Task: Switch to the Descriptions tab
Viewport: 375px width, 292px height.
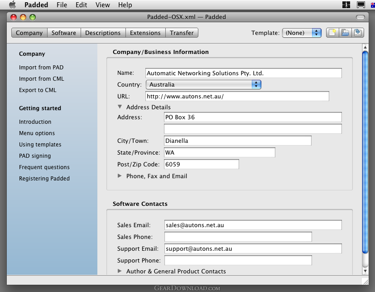Action: coord(103,33)
